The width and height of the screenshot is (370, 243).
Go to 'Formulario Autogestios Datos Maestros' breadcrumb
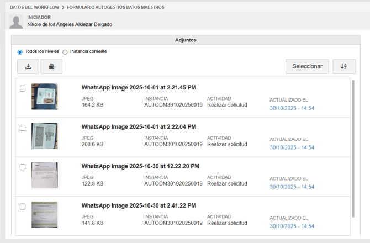point(115,7)
